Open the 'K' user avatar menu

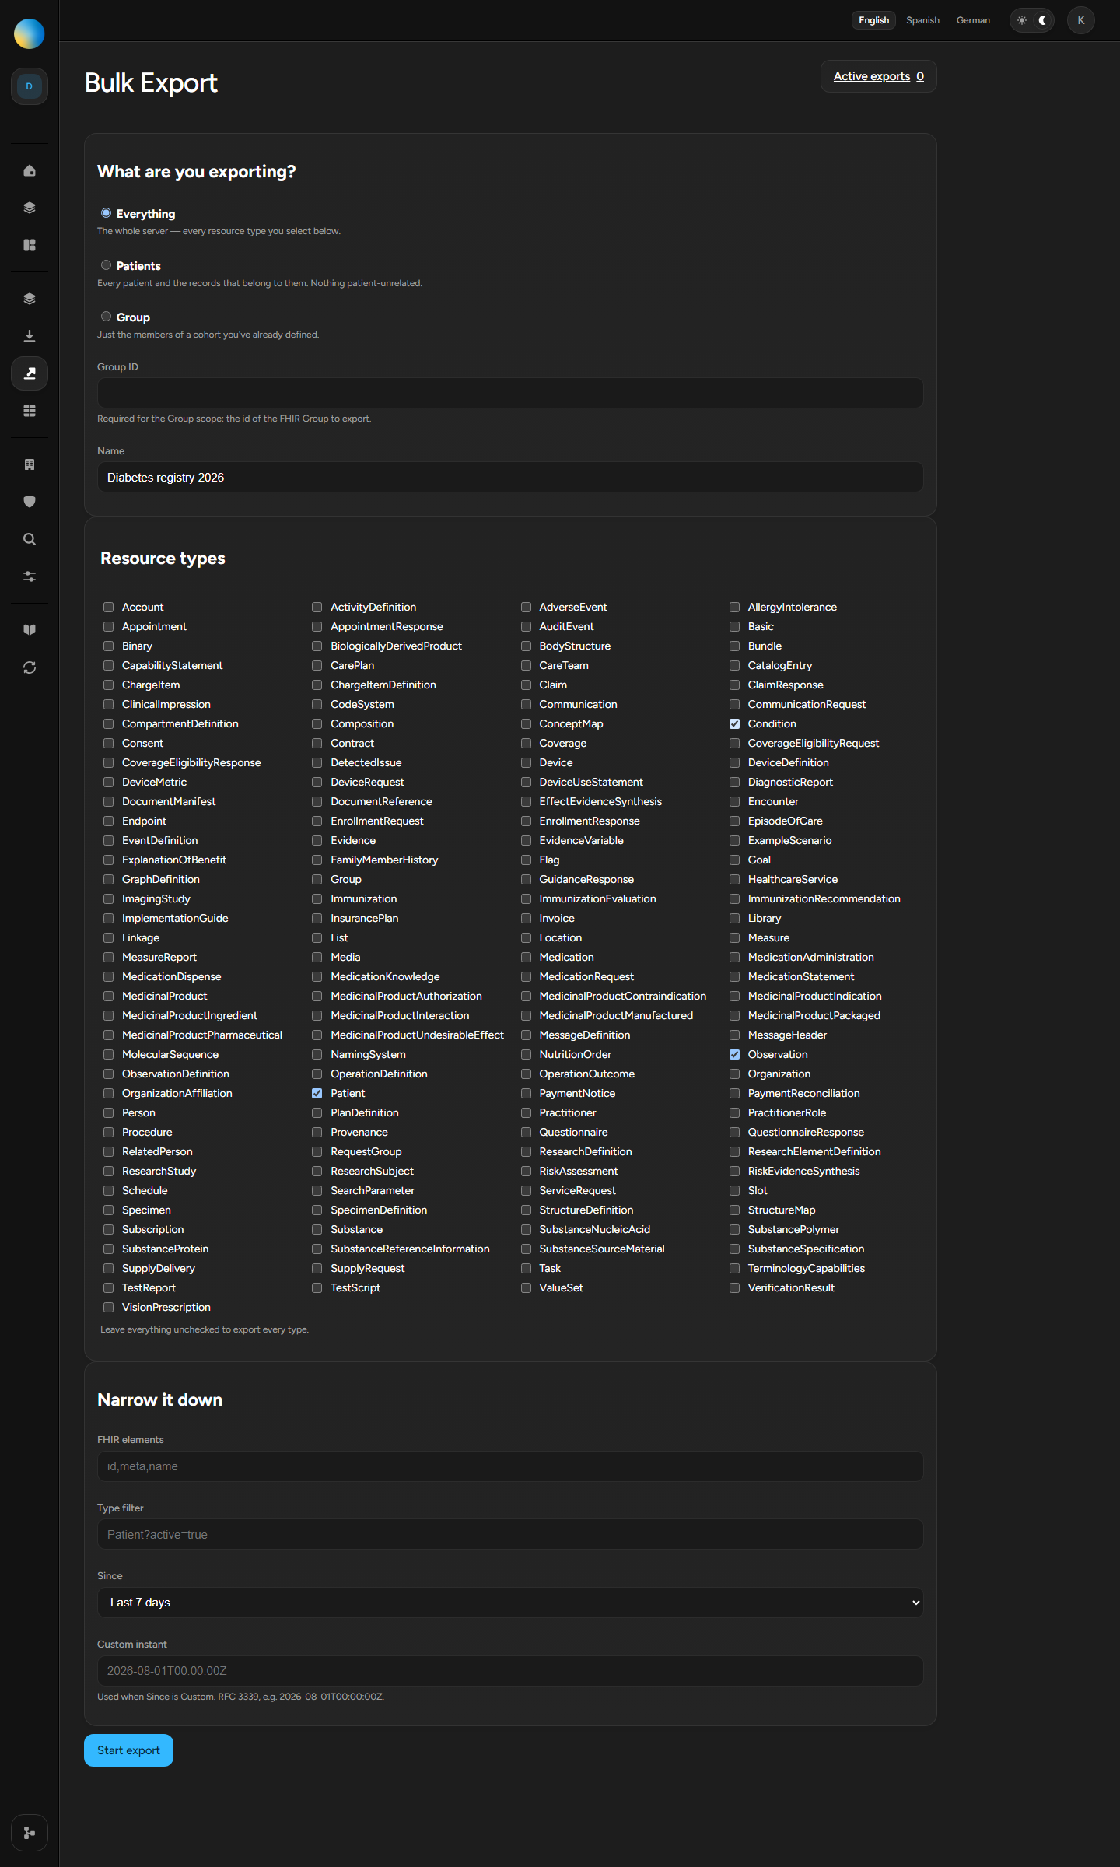[1081, 20]
